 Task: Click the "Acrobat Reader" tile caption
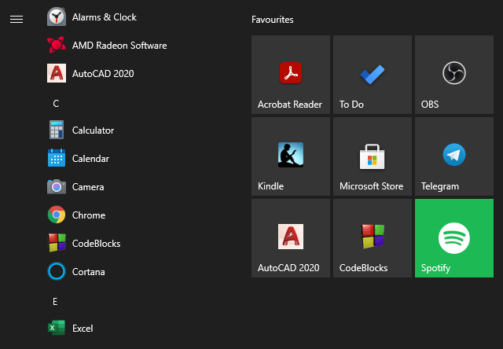(x=290, y=105)
